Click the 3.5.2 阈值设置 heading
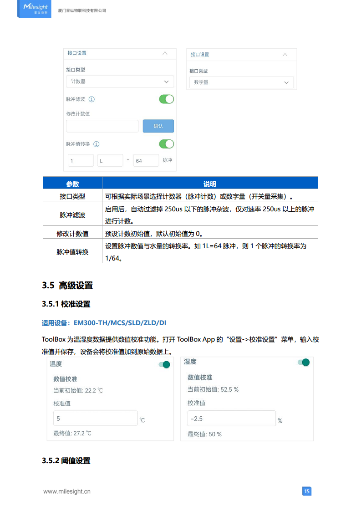 (66, 461)
